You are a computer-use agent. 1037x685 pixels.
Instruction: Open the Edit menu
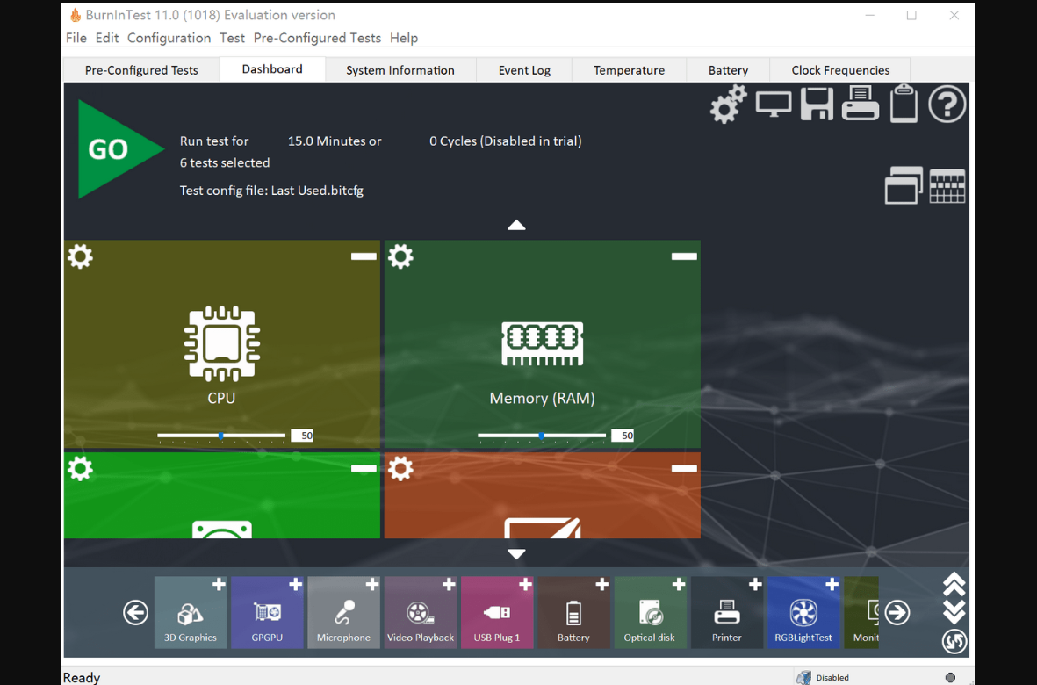107,38
